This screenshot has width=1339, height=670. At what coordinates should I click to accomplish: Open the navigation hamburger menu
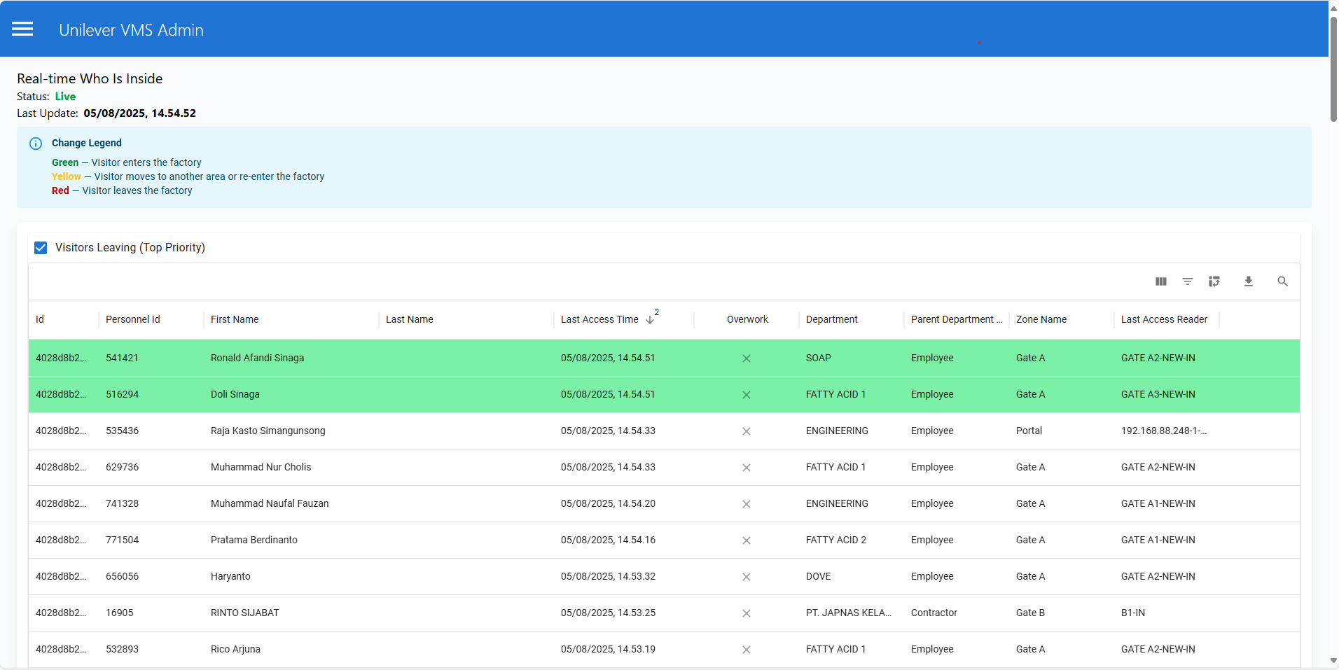[x=22, y=29]
